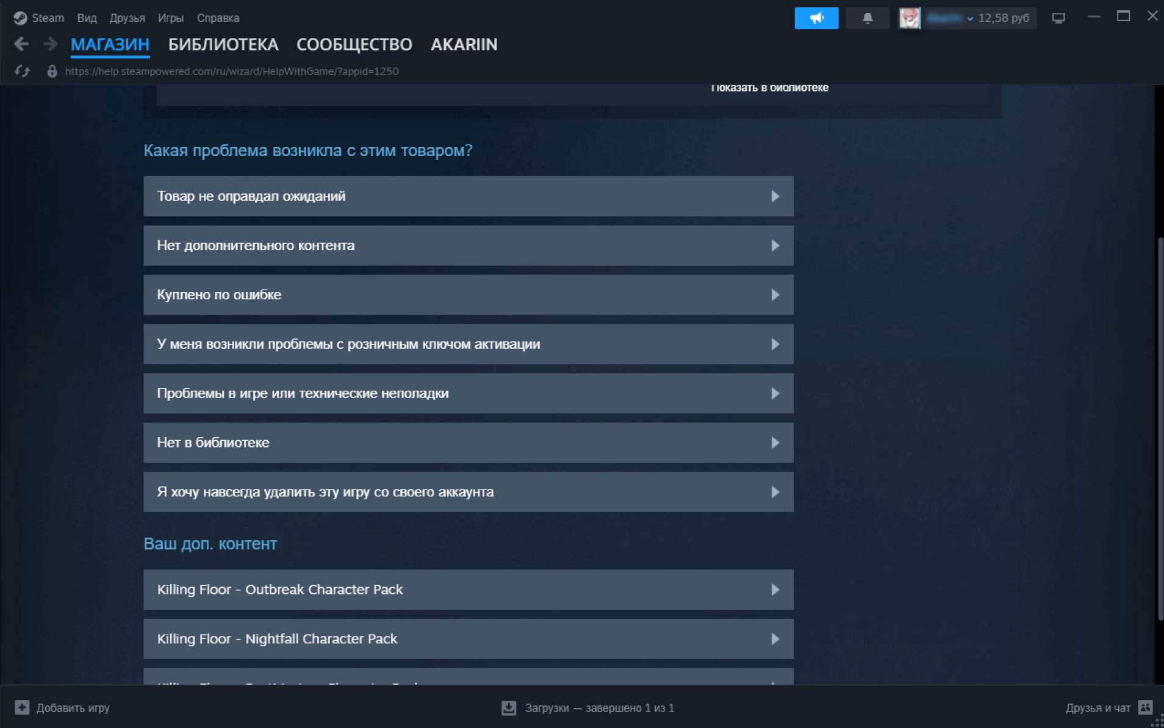Open the "Игры" menu

pyautogui.click(x=170, y=18)
